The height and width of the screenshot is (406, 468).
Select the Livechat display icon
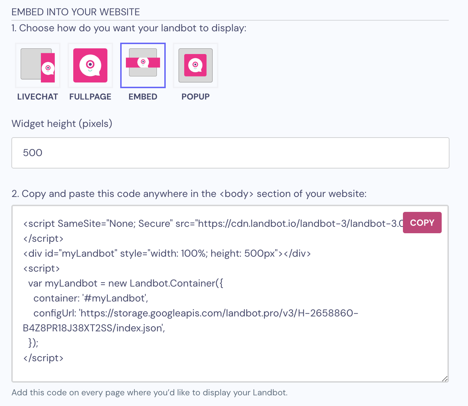tap(38, 65)
